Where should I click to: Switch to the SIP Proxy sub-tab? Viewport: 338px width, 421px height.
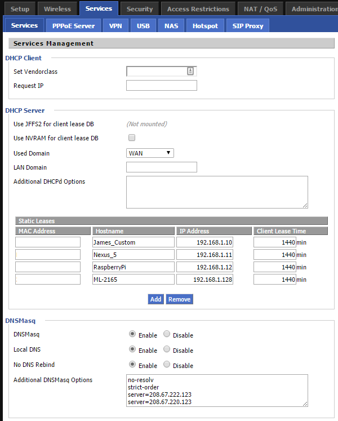point(248,26)
